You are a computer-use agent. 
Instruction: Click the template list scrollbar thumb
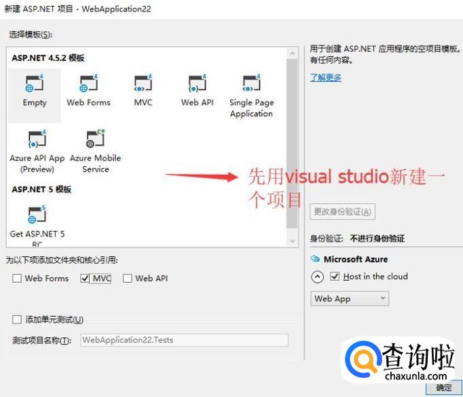pos(292,143)
